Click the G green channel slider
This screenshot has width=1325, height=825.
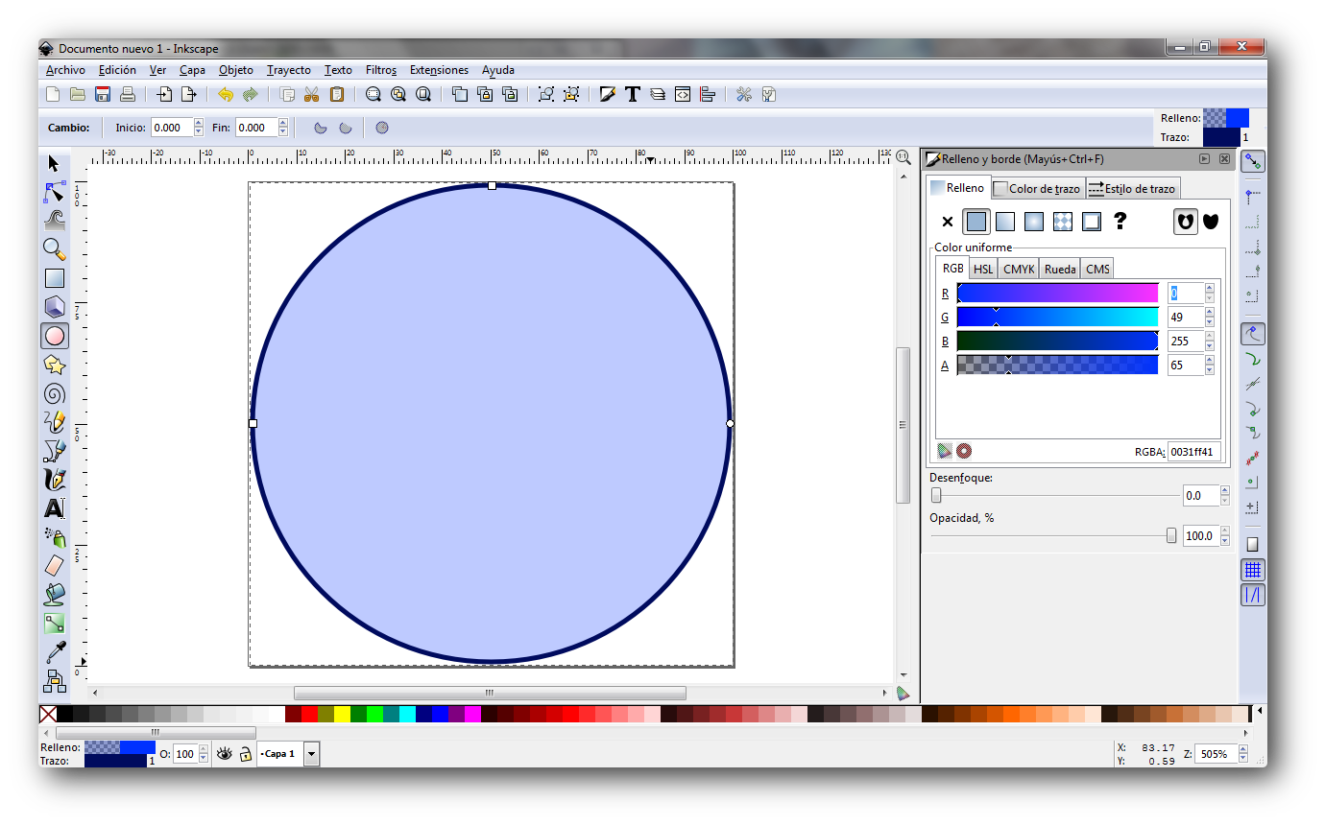click(1058, 318)
